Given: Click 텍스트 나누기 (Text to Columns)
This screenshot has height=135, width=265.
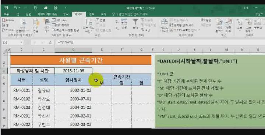Looking at the screenshot, I should pos(164,26).
